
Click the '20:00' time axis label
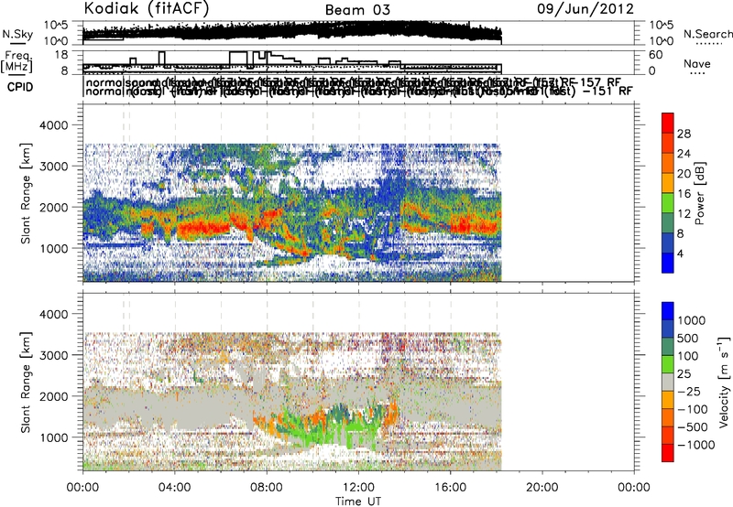(x=542, y=488)
